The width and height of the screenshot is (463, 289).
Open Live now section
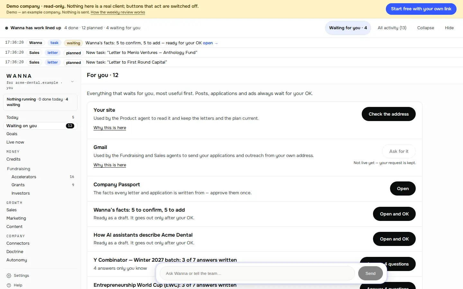click(40, 142)
